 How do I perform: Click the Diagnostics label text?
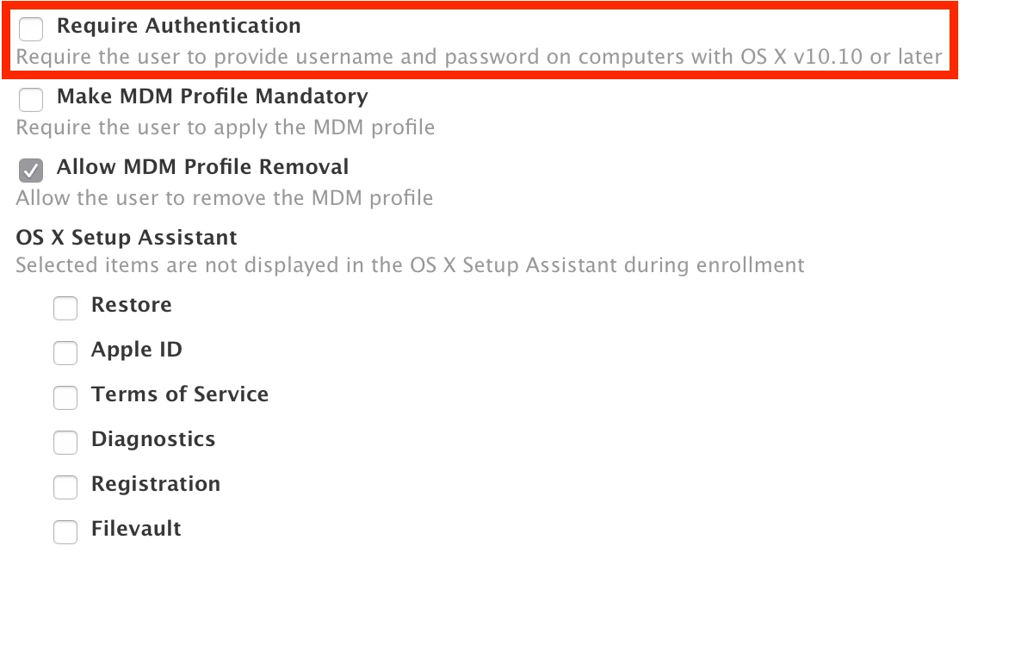click(x=153, y=439)
